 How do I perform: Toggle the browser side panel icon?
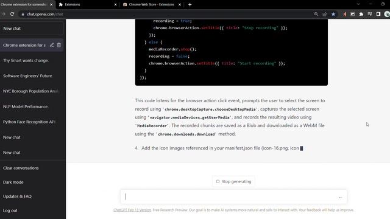point(378,14)
